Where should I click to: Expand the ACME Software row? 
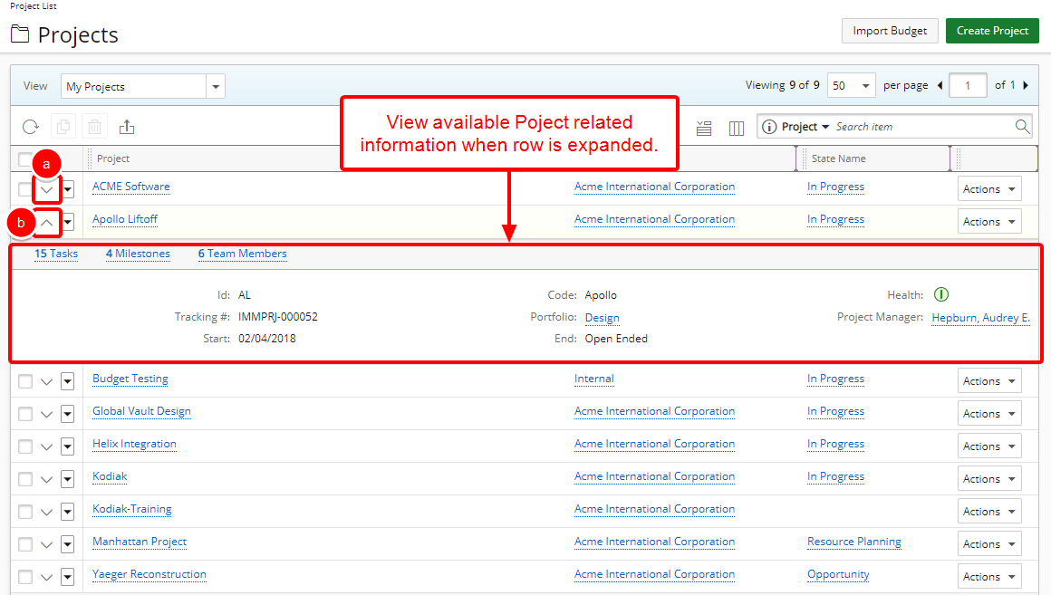tap(47, 189)
